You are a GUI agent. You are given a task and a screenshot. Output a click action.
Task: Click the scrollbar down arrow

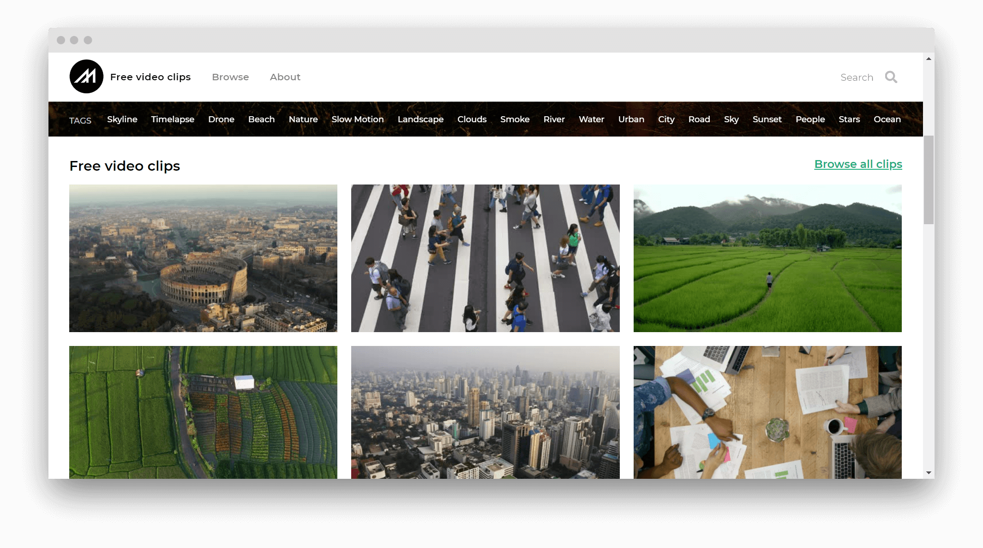coord(929,473)
